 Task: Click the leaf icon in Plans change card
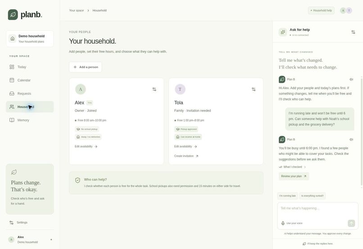14,172
